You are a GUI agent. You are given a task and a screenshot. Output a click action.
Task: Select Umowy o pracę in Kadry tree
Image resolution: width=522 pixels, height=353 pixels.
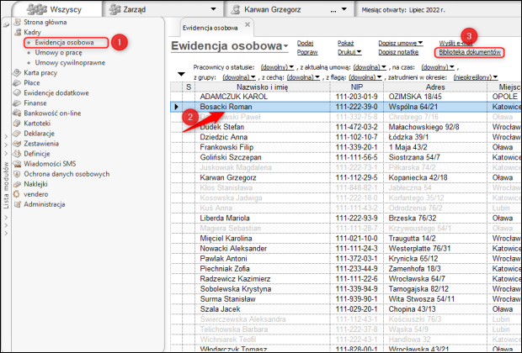58,51
